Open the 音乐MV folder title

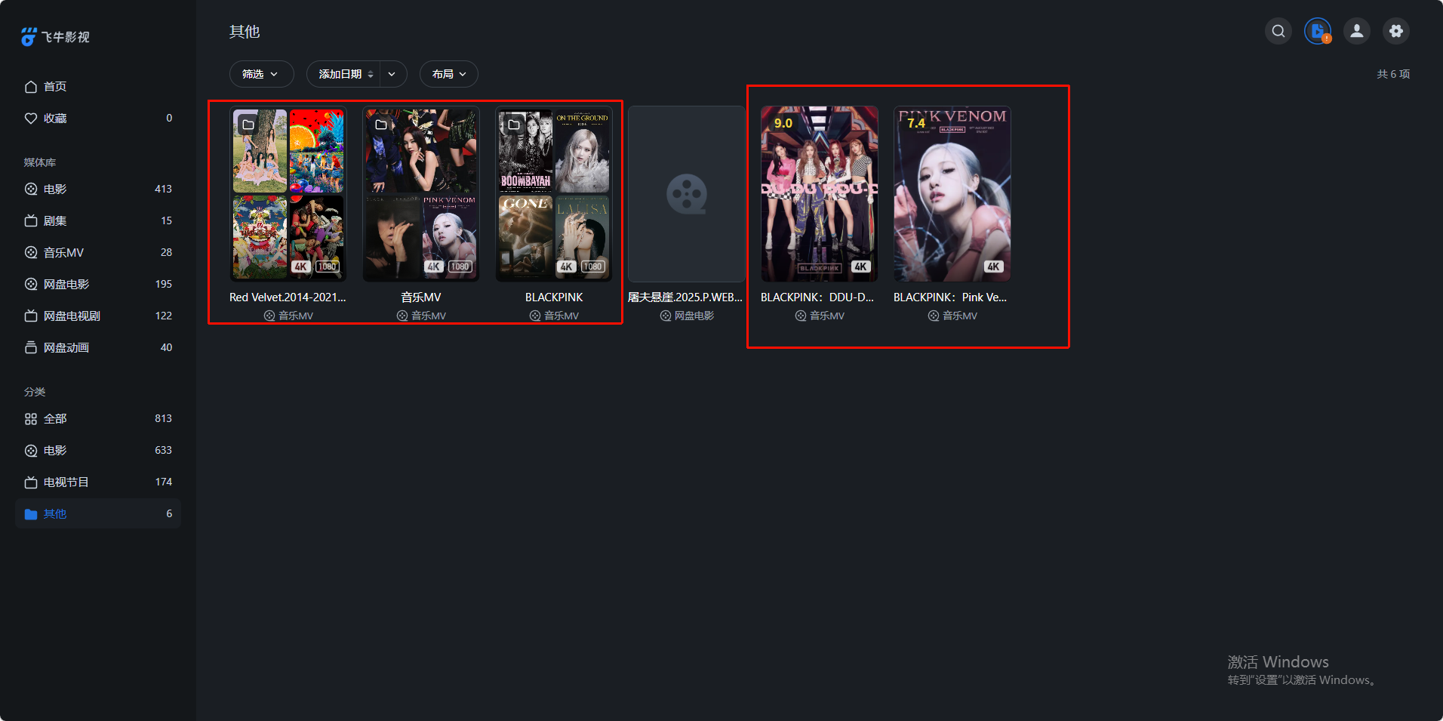421,297
